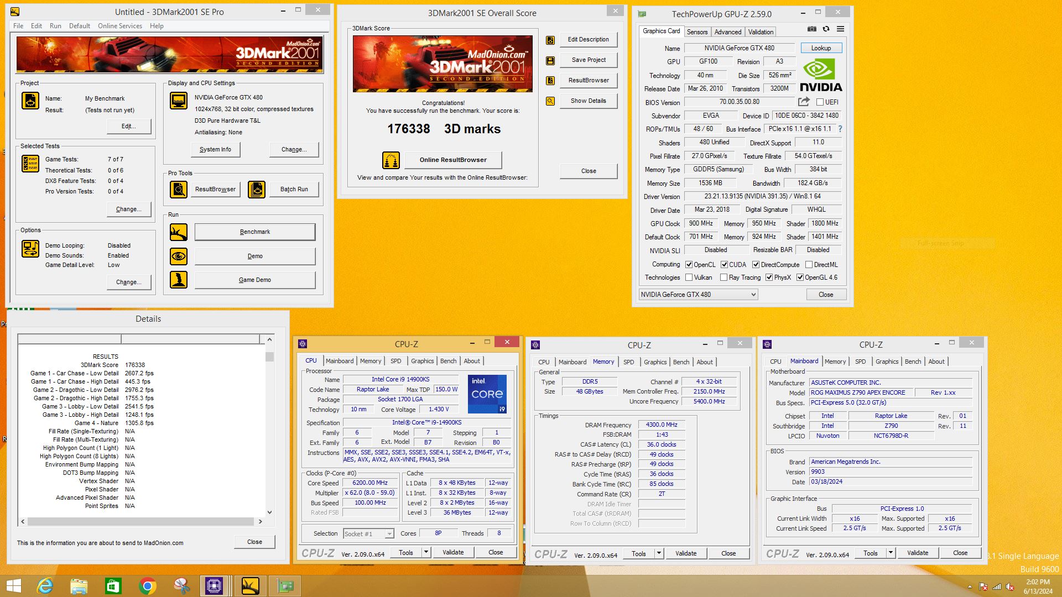Screen dimensions: 1062x597
Task: Toggle the DirectML checkbox
Action: click(x=809, y=265)
